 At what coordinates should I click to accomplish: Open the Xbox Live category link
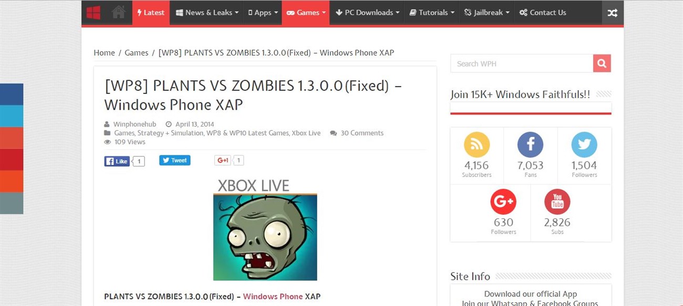[306, 133]
